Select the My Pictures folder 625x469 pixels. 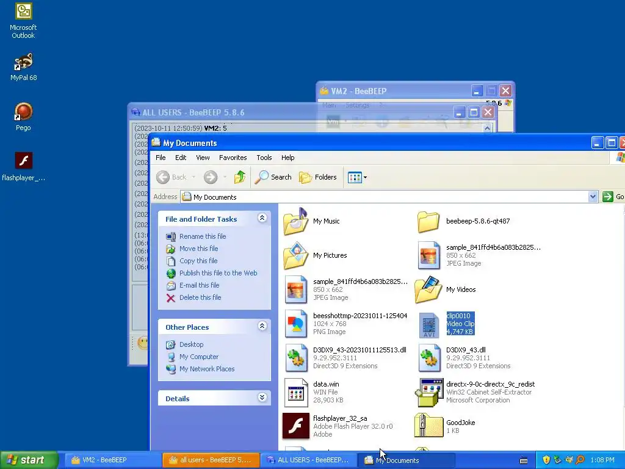316,255
